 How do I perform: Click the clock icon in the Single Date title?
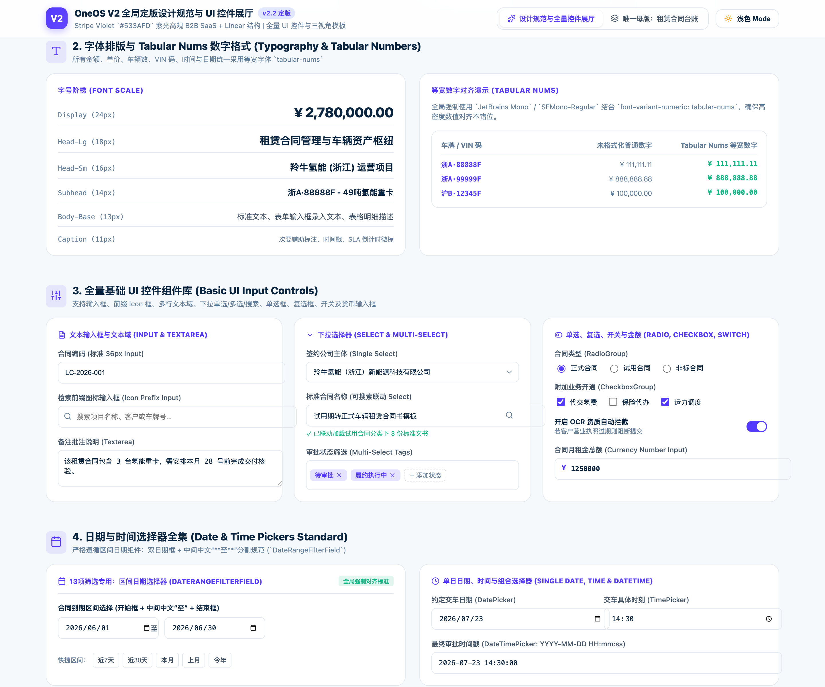435,581
